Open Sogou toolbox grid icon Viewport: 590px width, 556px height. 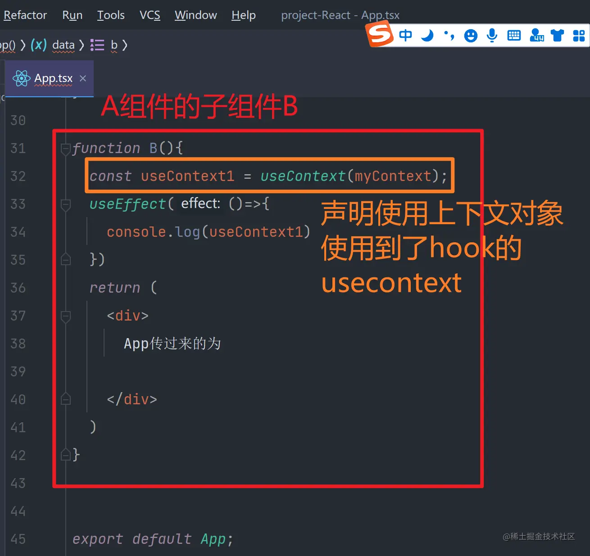(x=579, y=36)
